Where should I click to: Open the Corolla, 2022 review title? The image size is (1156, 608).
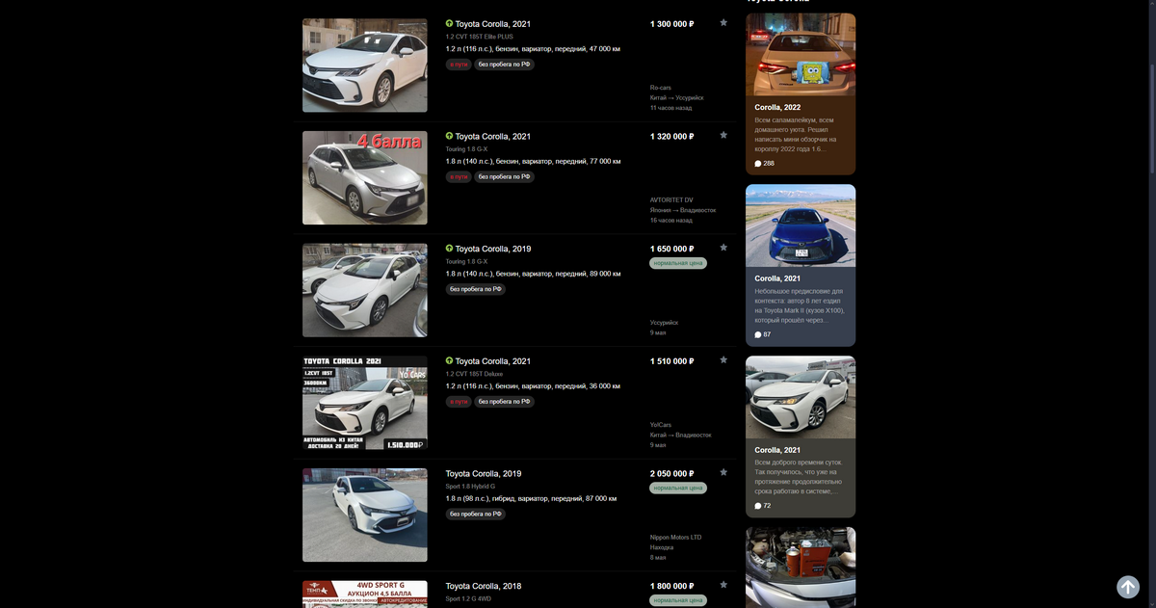[x=777, y=107]
